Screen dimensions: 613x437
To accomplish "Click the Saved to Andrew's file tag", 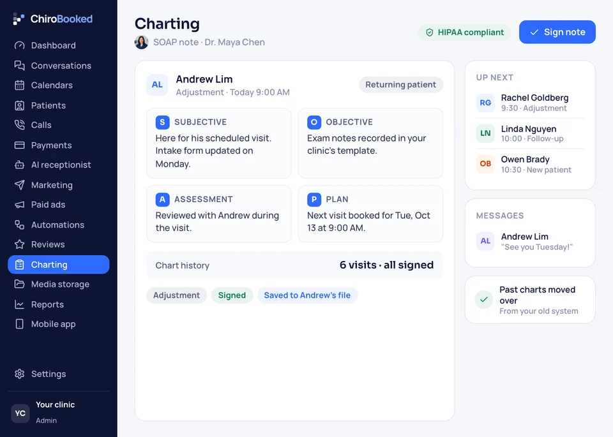I will click(307, 295).
